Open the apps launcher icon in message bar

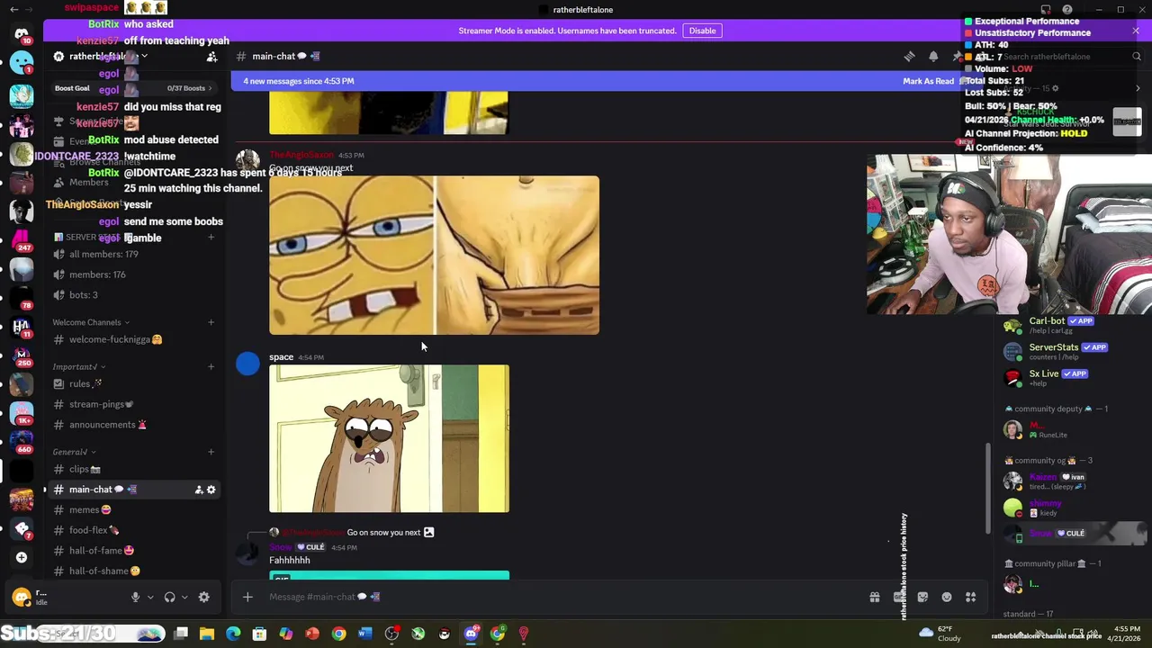(971, 597)
